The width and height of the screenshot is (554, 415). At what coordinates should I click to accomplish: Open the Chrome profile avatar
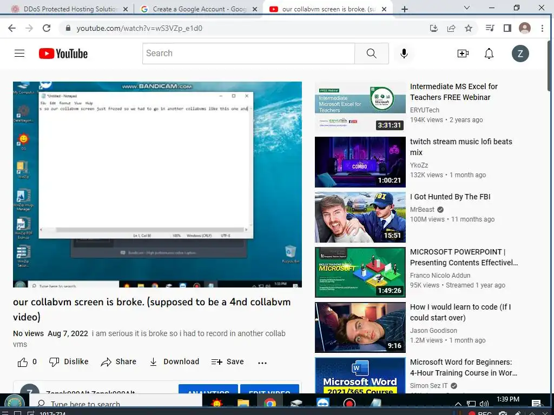(525, 28)
